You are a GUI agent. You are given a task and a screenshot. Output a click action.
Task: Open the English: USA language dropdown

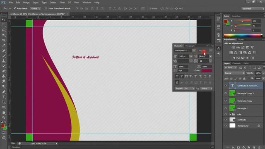(x=185, y=89)
